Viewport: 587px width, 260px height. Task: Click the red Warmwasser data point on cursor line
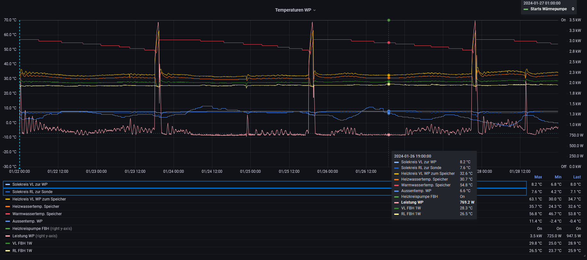389,43
